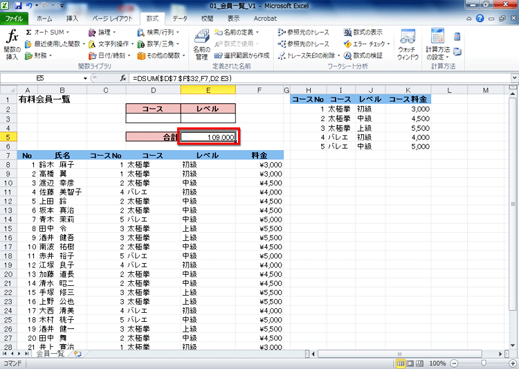The width and height of the screenshot is (519, 369).
Task: Click the horizontal scrollbar thumb
Action: [x=399, y=354]
